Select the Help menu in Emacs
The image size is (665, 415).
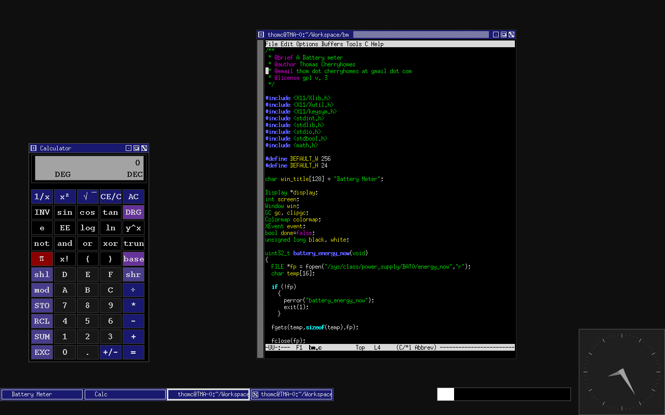pos(377,44)
